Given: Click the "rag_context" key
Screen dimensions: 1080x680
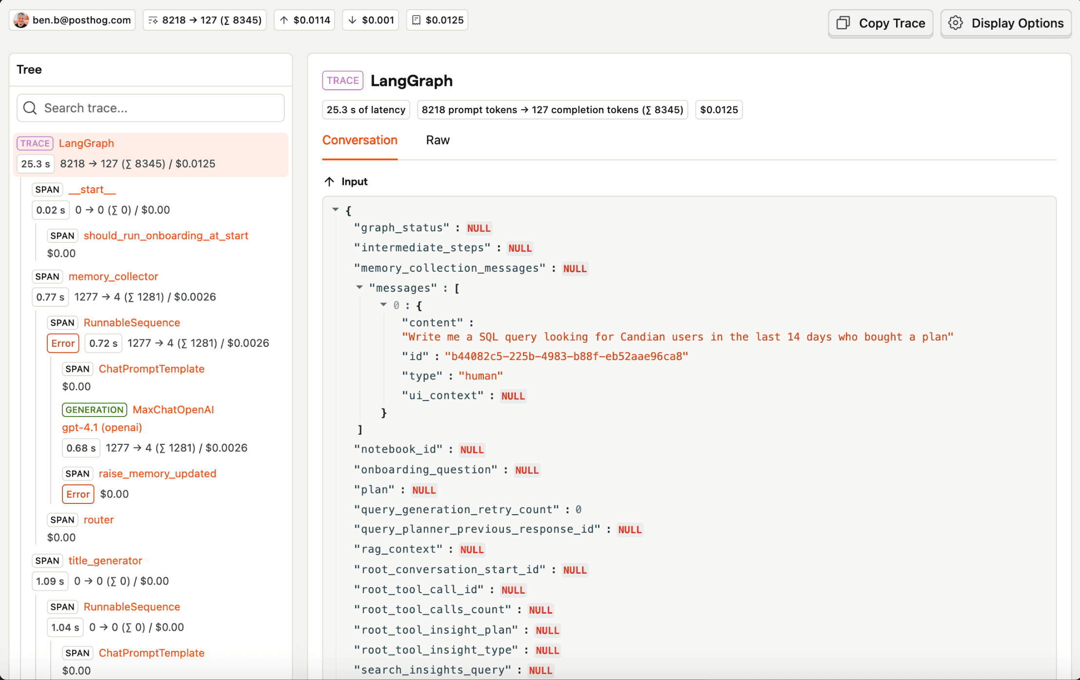Looking at the screenshot, I should pyautogui.click(x=398, y=549).
